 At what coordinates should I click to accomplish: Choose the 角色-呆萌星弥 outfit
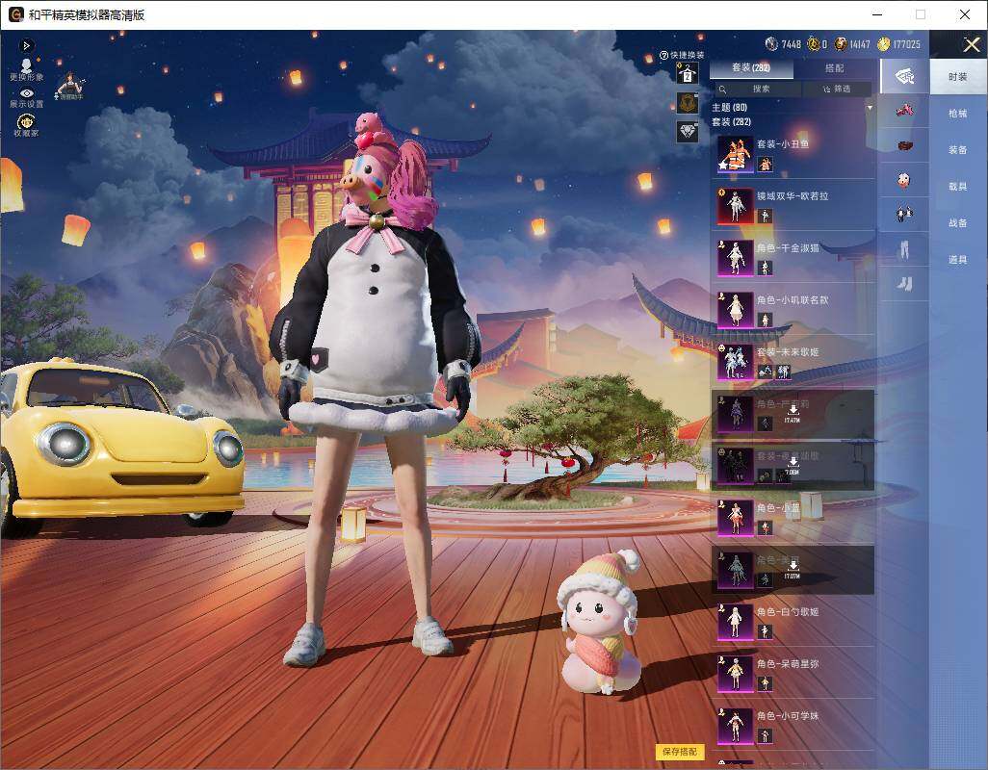point(793,673)
